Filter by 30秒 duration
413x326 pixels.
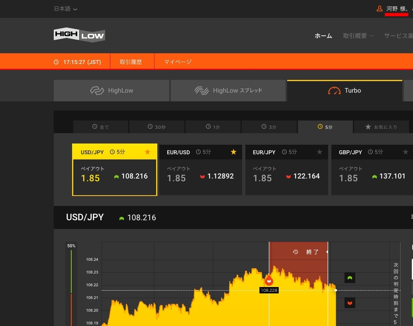[157, 127]
